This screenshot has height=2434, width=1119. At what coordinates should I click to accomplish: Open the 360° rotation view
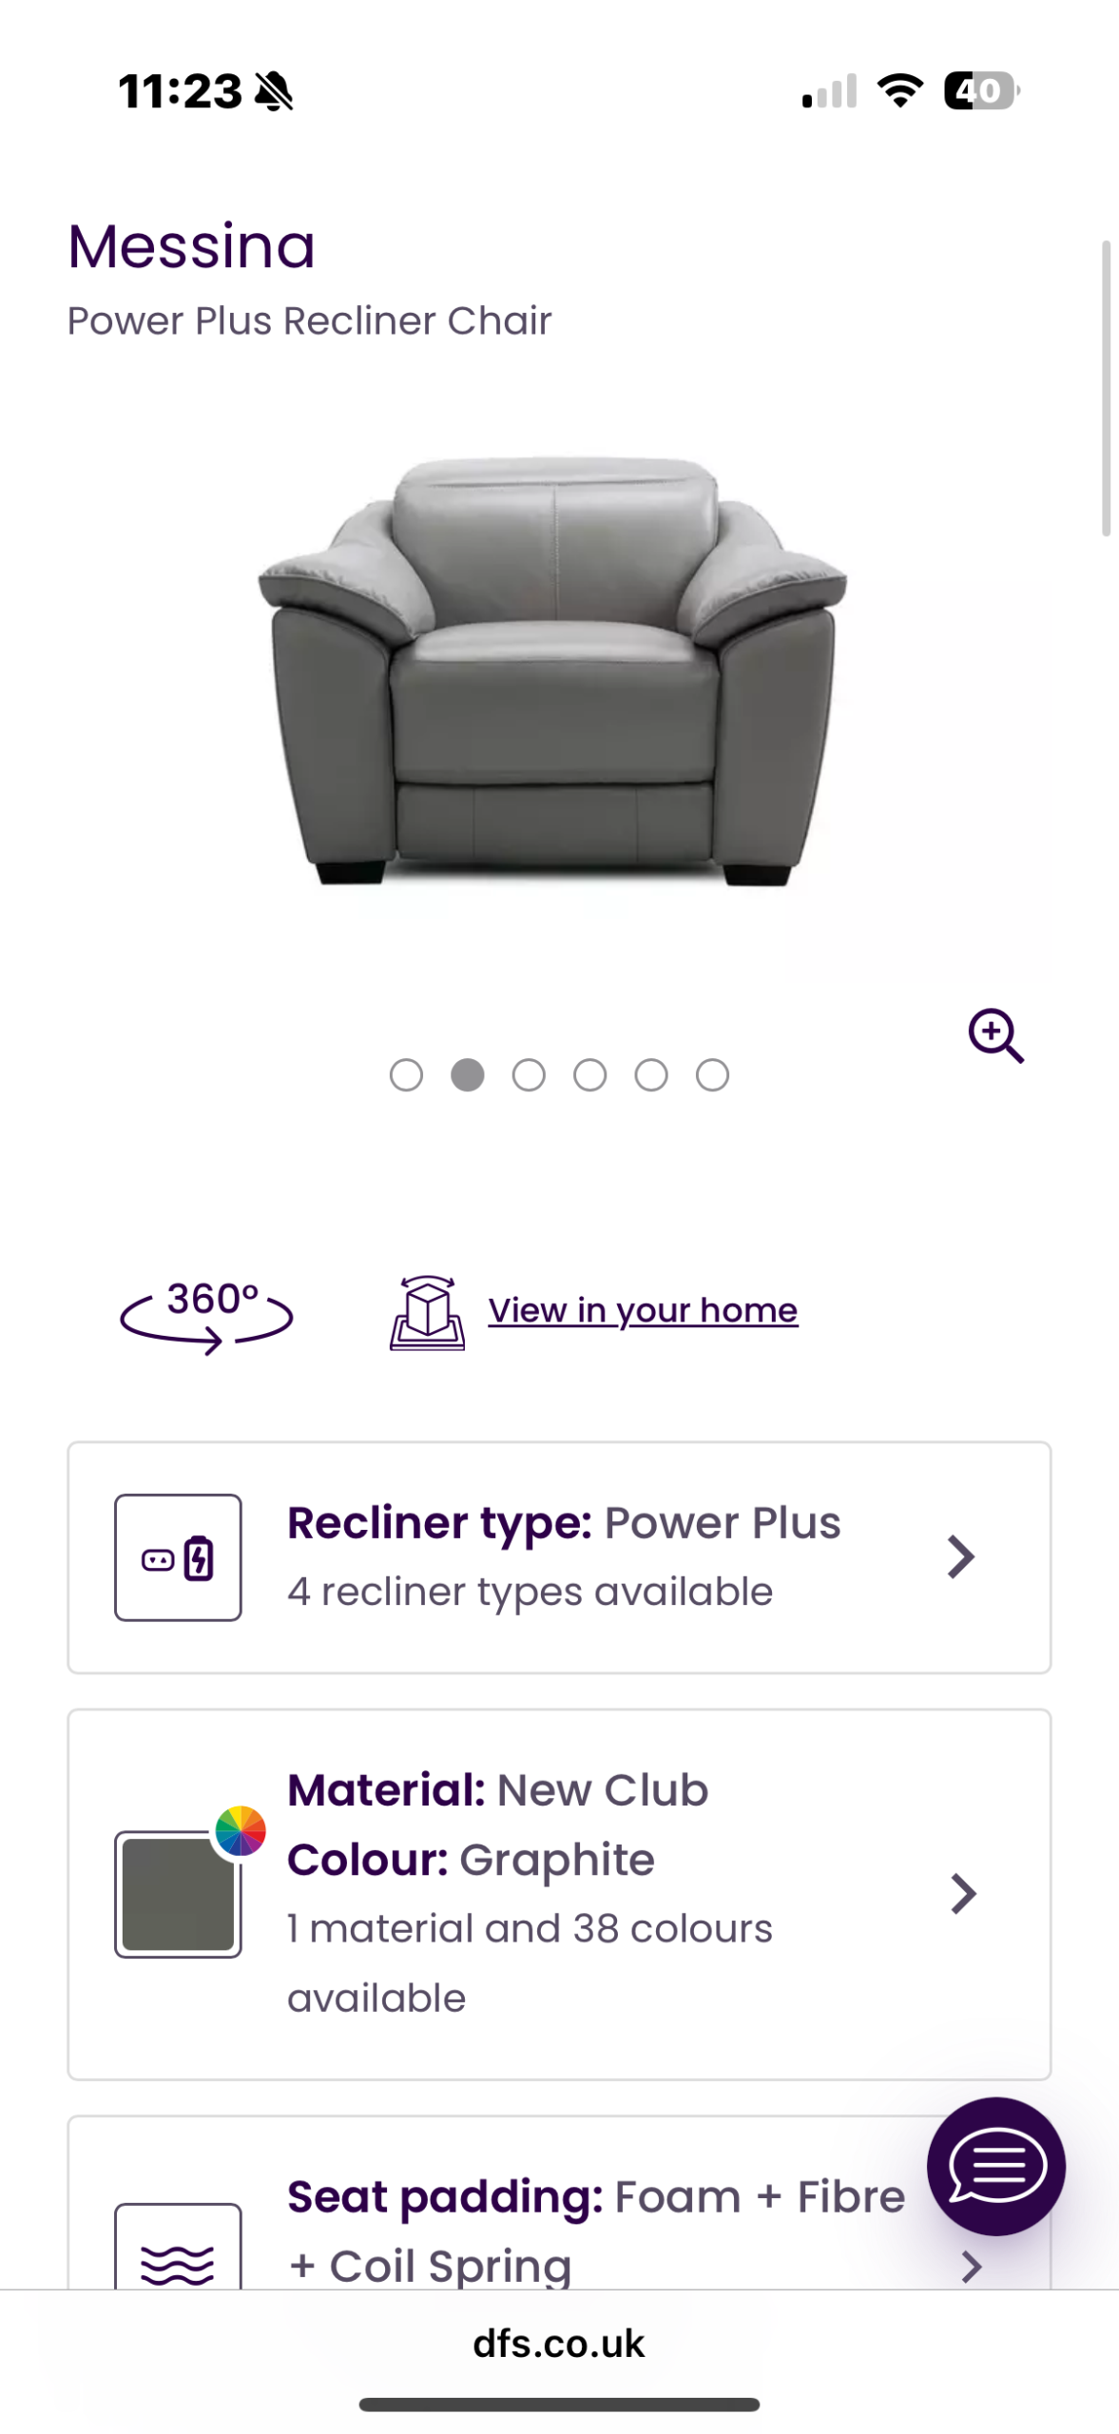(x=206, y=1312)
